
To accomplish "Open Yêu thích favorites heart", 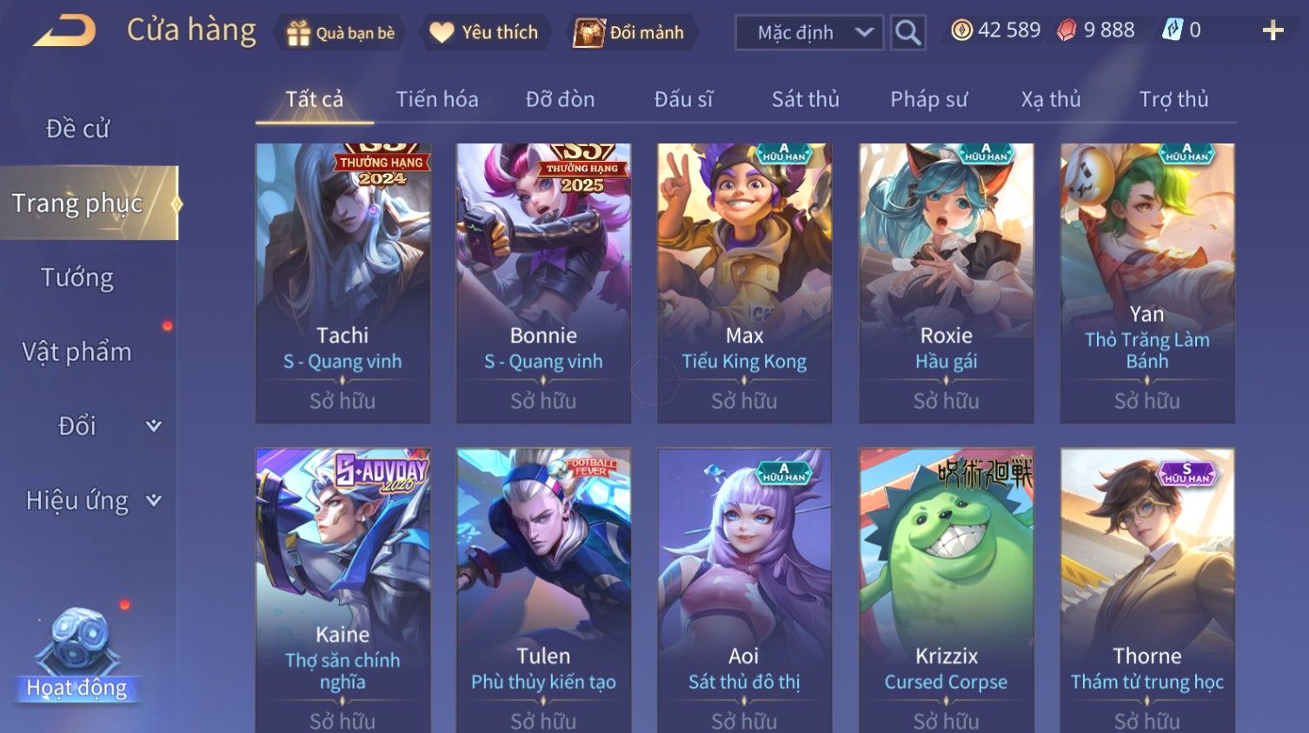I will point(484,33).
